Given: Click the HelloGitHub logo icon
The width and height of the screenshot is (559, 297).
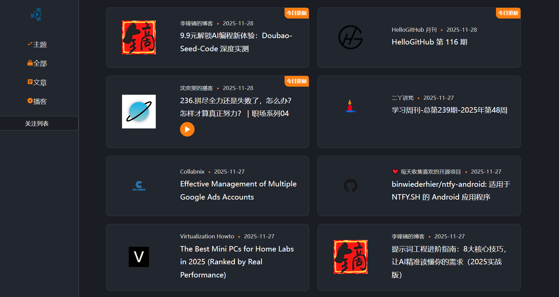Looking at the screenshot, I should (350, 37).
